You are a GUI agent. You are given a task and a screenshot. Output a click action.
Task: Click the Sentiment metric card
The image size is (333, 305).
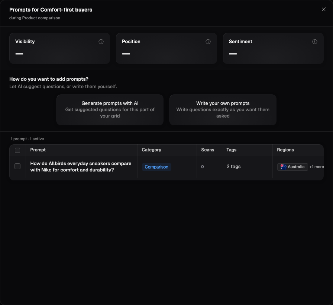click(x=273, y=48)
